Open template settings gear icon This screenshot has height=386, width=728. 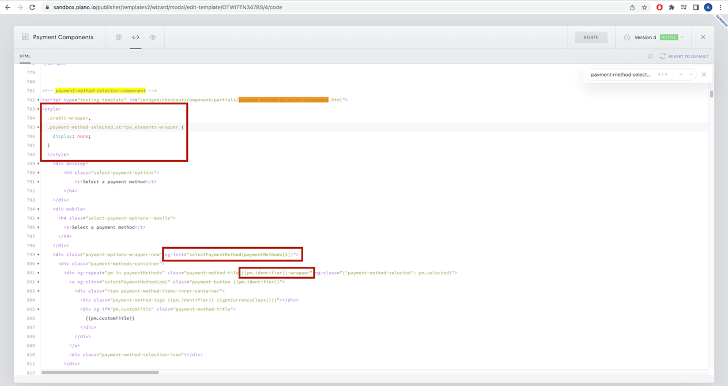click(119, 37)
